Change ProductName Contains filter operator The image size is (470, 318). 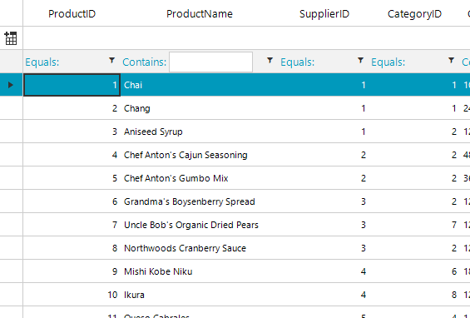coord(144,62)
